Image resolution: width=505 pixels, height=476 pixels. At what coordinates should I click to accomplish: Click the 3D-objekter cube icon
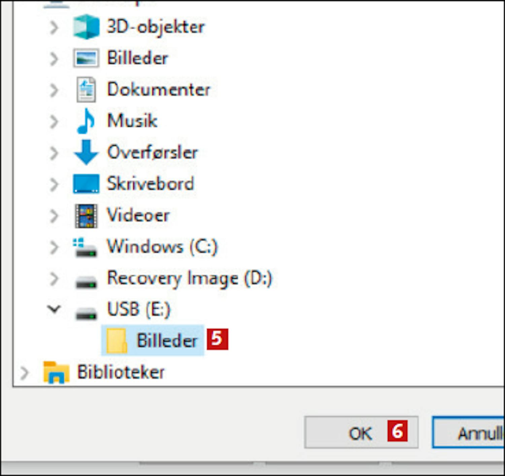86,27
